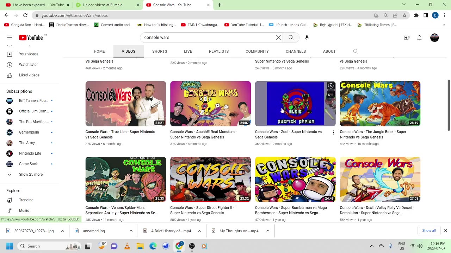
Task: Switch to channel HOME tab
Action: 99,51
